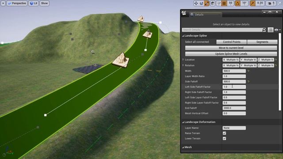The image size is (283, 159).
Task: Open the eye view options dropdown
Action: [277, 30]
